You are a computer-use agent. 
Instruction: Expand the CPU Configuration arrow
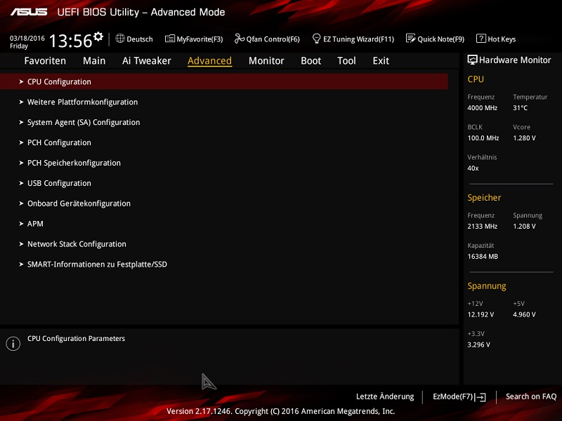pyautogui.click(x=21, y=82)
